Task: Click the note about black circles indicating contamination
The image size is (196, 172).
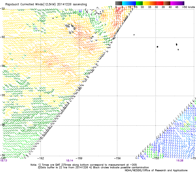Action: (119, 168)
